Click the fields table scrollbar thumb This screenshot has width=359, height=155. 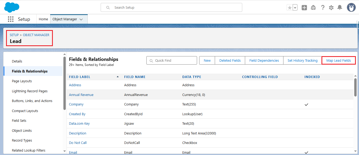[x=356, y=88]
